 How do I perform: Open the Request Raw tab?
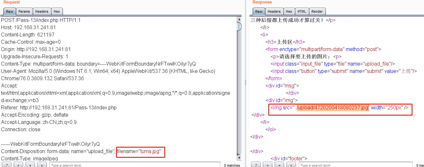point(10,11)
